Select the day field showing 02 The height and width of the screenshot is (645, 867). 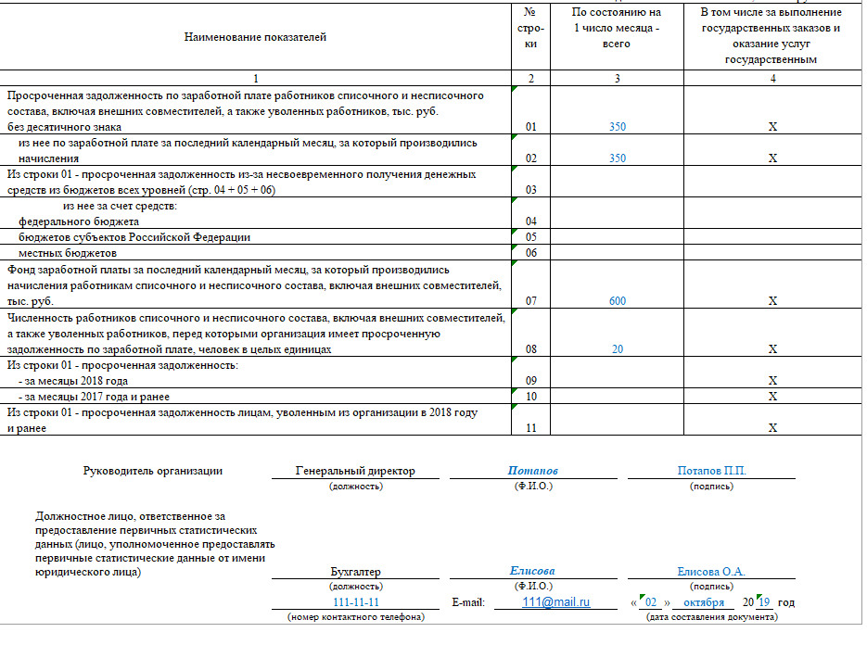point(651,602)
